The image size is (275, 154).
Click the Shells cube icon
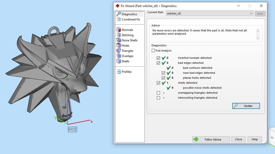[x=119, y=61]
